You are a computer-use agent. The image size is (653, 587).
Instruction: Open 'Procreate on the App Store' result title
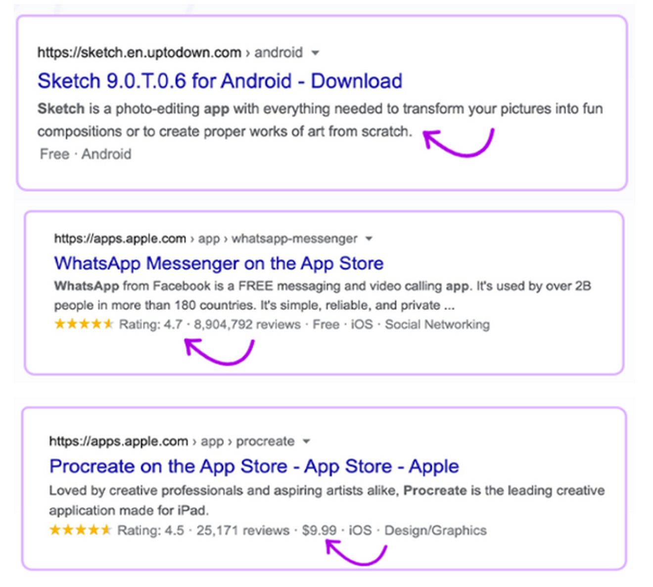254,466
